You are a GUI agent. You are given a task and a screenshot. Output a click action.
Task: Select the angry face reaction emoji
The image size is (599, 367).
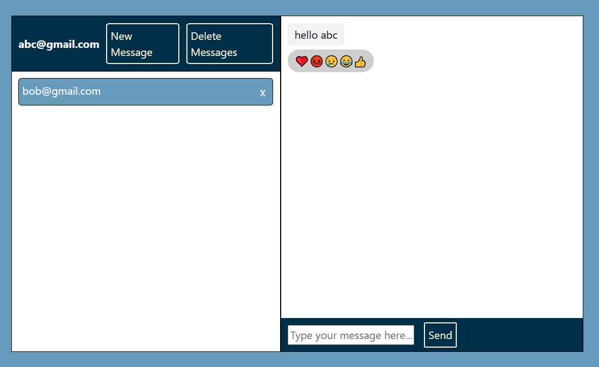(317, 61)
